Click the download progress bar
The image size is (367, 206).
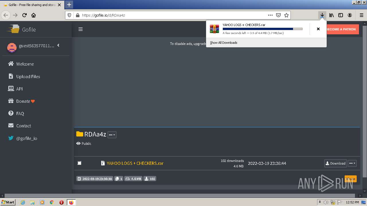tap(263, 29)
